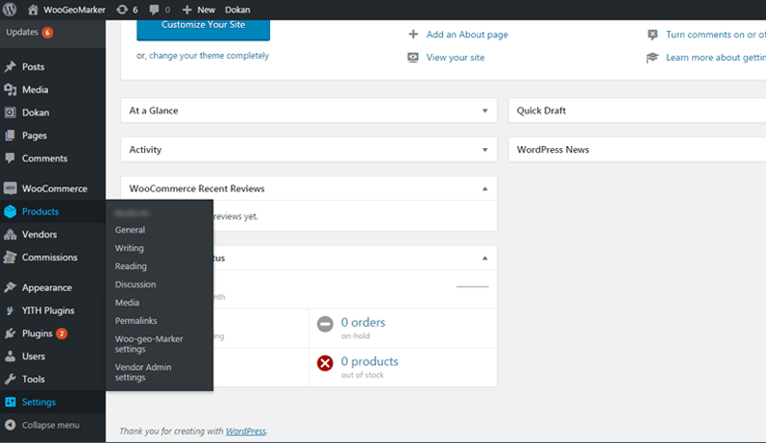Viewport: 766px width, 443px height.
Task: Open the Settings sidebar menu label
Action: tap(38, 402)
